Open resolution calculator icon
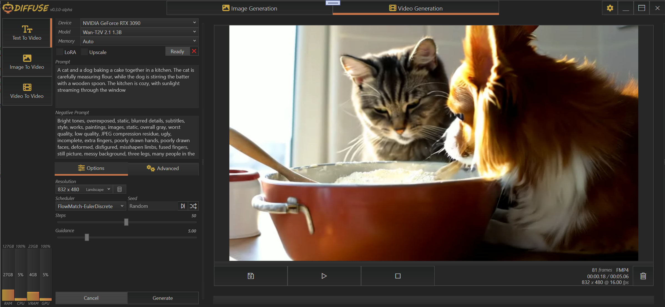This screenshot has height=307, width=665. [120, 190]
